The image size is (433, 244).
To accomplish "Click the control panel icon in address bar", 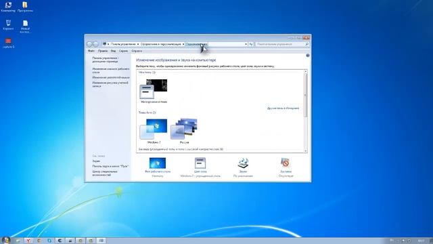I will click(x=104, y=44).
